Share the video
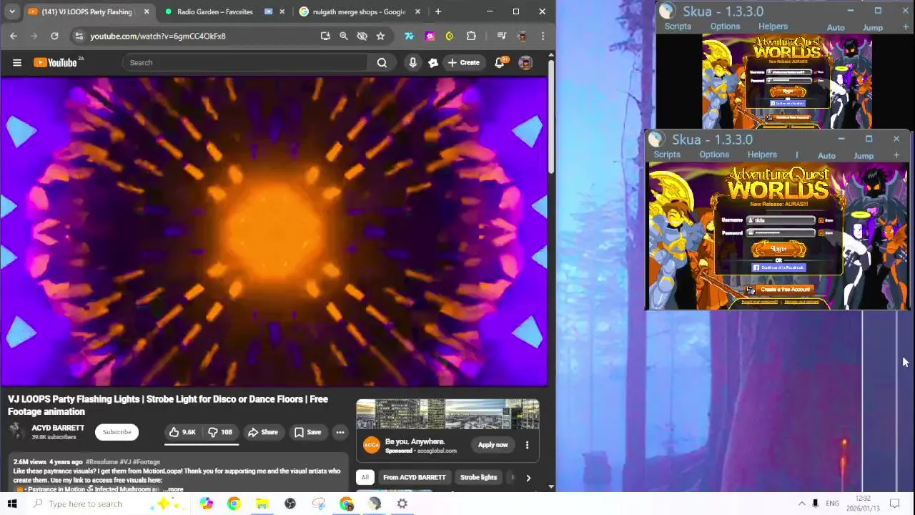The width and height of the screenshot is (915, 515). [263, 432]
